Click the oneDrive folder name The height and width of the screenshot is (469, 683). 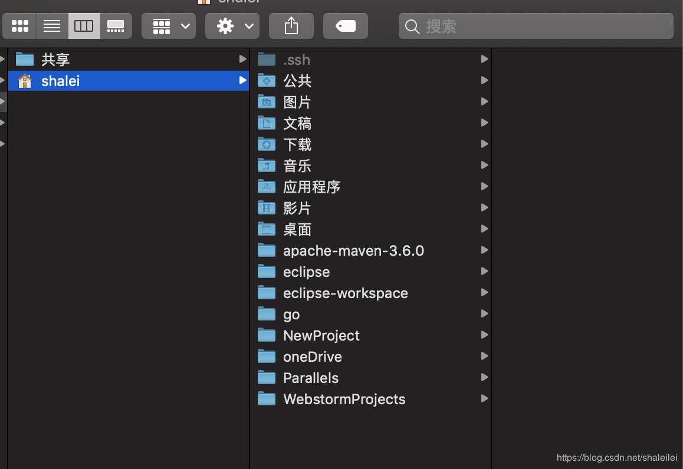pos(313,356)
